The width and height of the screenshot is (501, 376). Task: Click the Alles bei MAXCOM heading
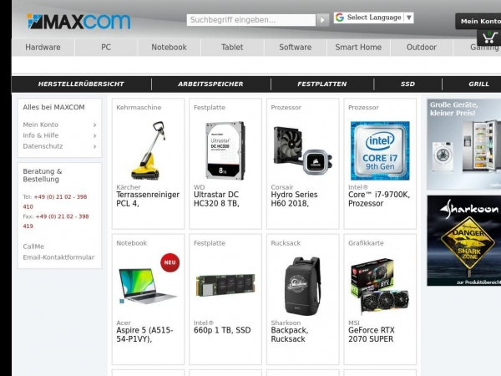click(53, 107)
